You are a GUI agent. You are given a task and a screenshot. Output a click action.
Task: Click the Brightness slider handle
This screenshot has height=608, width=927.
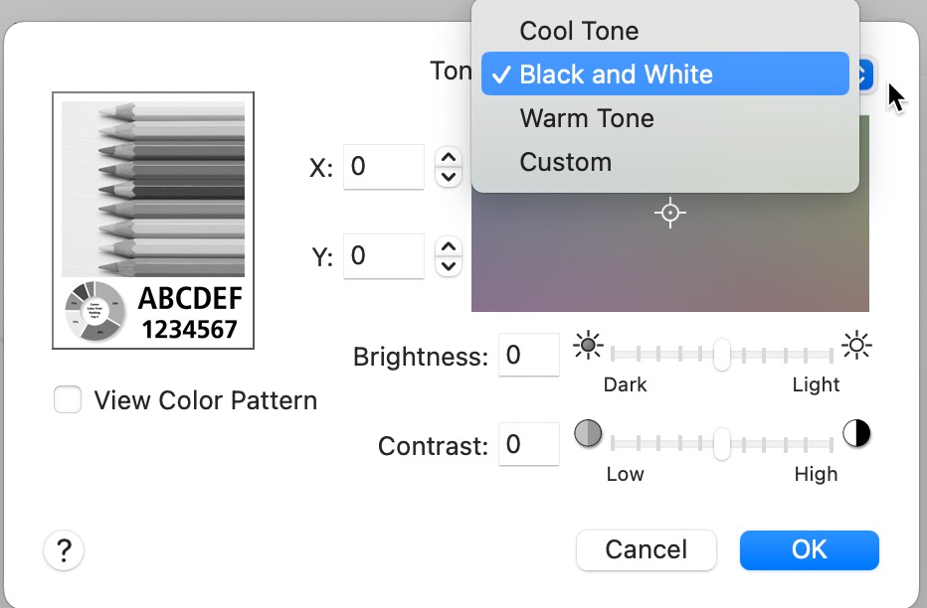pos(722,355)
